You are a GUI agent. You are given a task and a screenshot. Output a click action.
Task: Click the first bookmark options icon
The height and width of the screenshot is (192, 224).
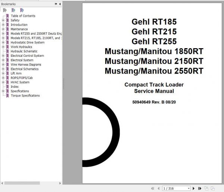click(x=5, y=10)
